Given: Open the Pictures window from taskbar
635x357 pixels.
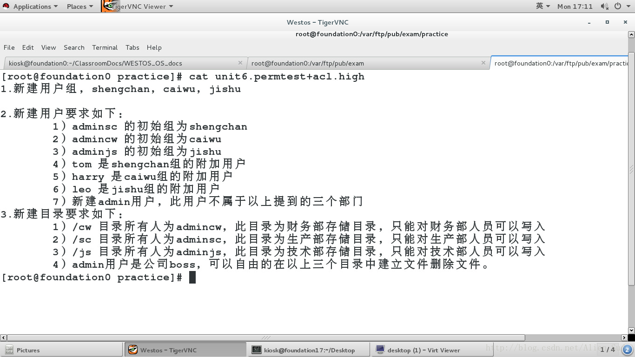Looking at the screenshot, I should click(61, 350).
